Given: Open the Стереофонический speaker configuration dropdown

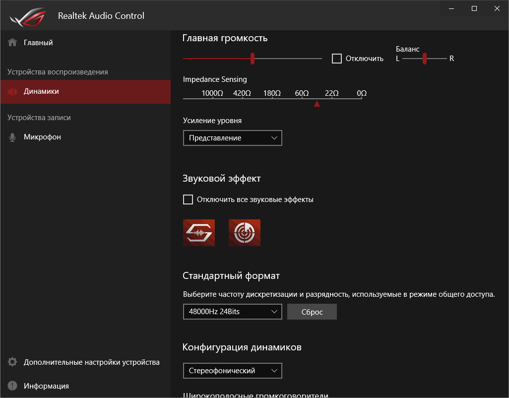Looking at the screenshot, I should click(x=232, y=371).
